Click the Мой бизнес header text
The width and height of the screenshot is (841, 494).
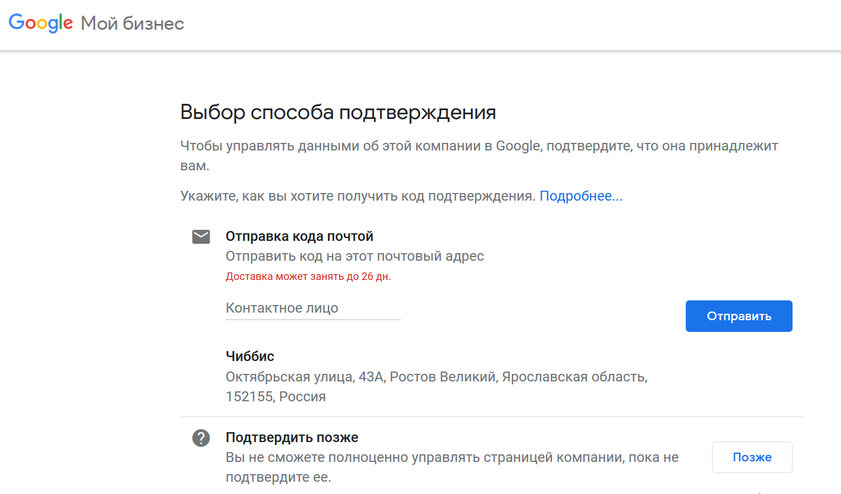(132, 23)
